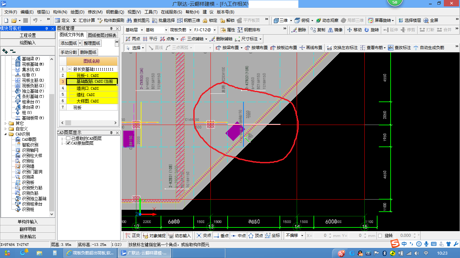Click 钢筋排布 rebar layout tool
Viewport: 460px width, 258px height.
(249, 30)
